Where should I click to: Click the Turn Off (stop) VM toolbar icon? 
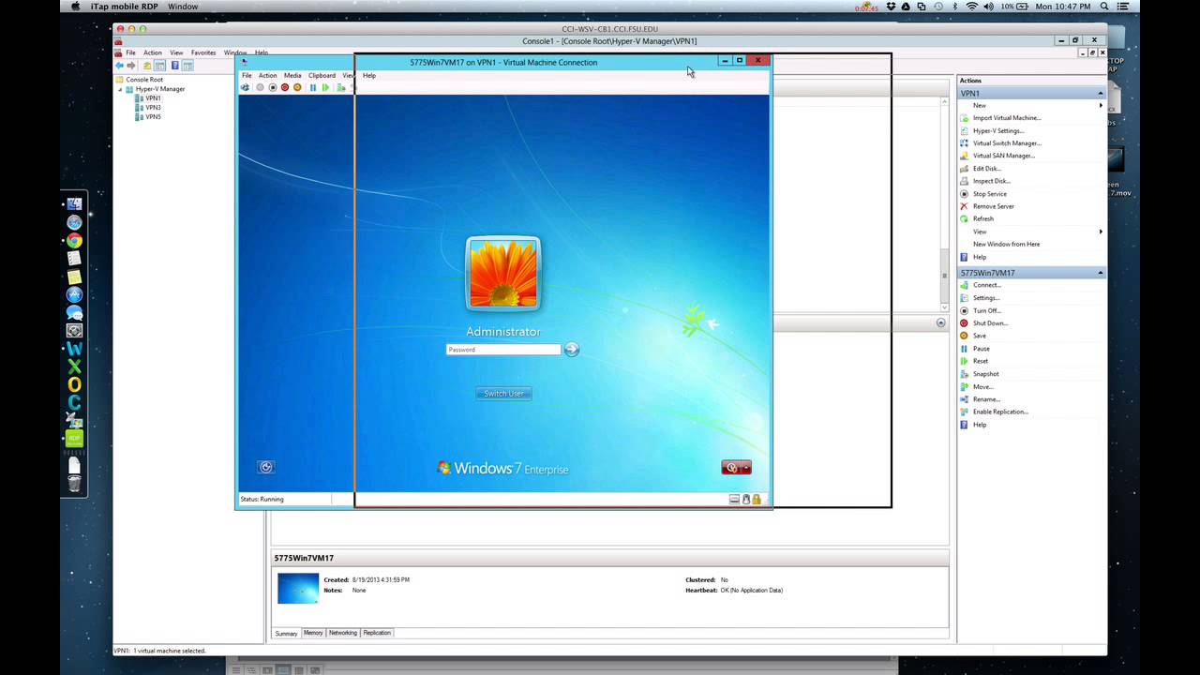(273, 87)
